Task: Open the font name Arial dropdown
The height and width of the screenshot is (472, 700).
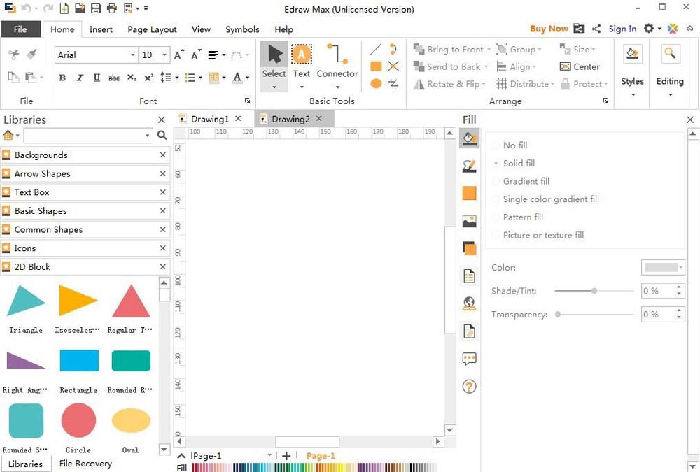Action: point(132,55)
